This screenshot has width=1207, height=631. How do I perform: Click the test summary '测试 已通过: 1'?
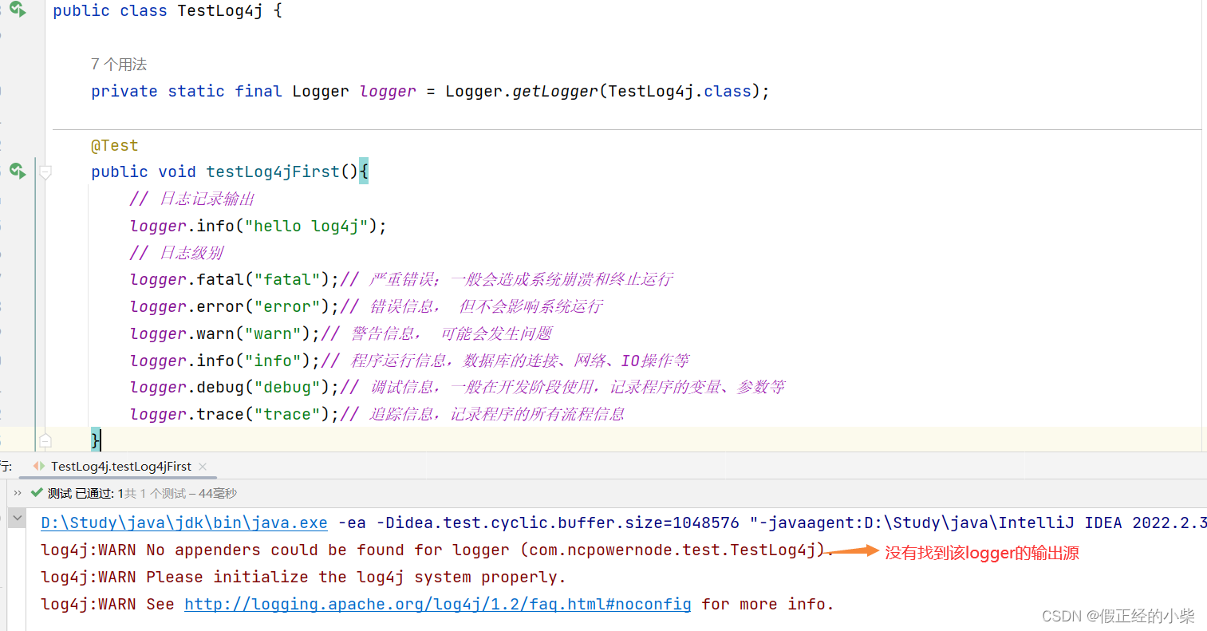click(x=85, y=494)
